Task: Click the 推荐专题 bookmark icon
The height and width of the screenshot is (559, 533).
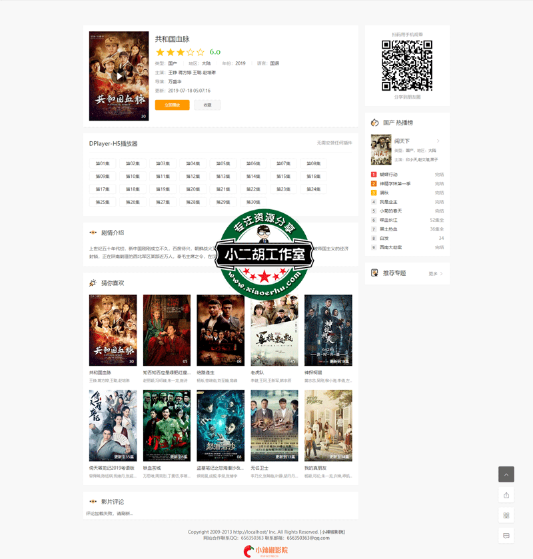Action: pyautogui.click(x=375, y=273)
